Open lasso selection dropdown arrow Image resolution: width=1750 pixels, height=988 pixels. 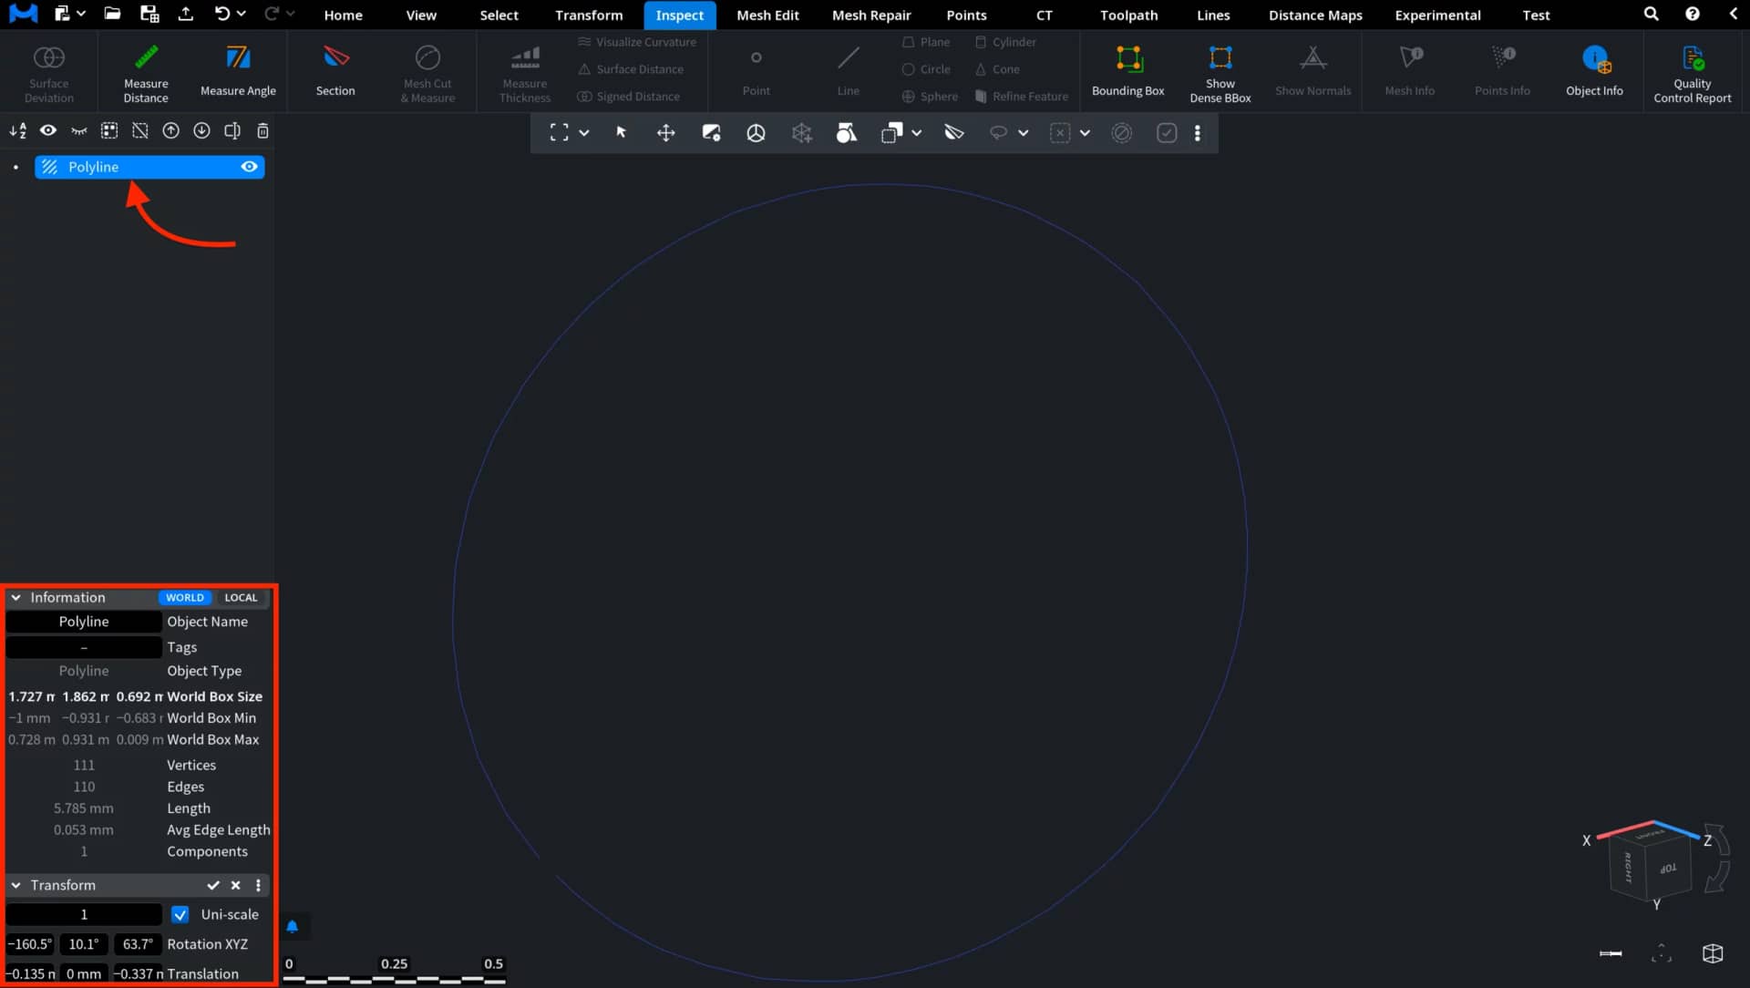tap(1024, 133)
